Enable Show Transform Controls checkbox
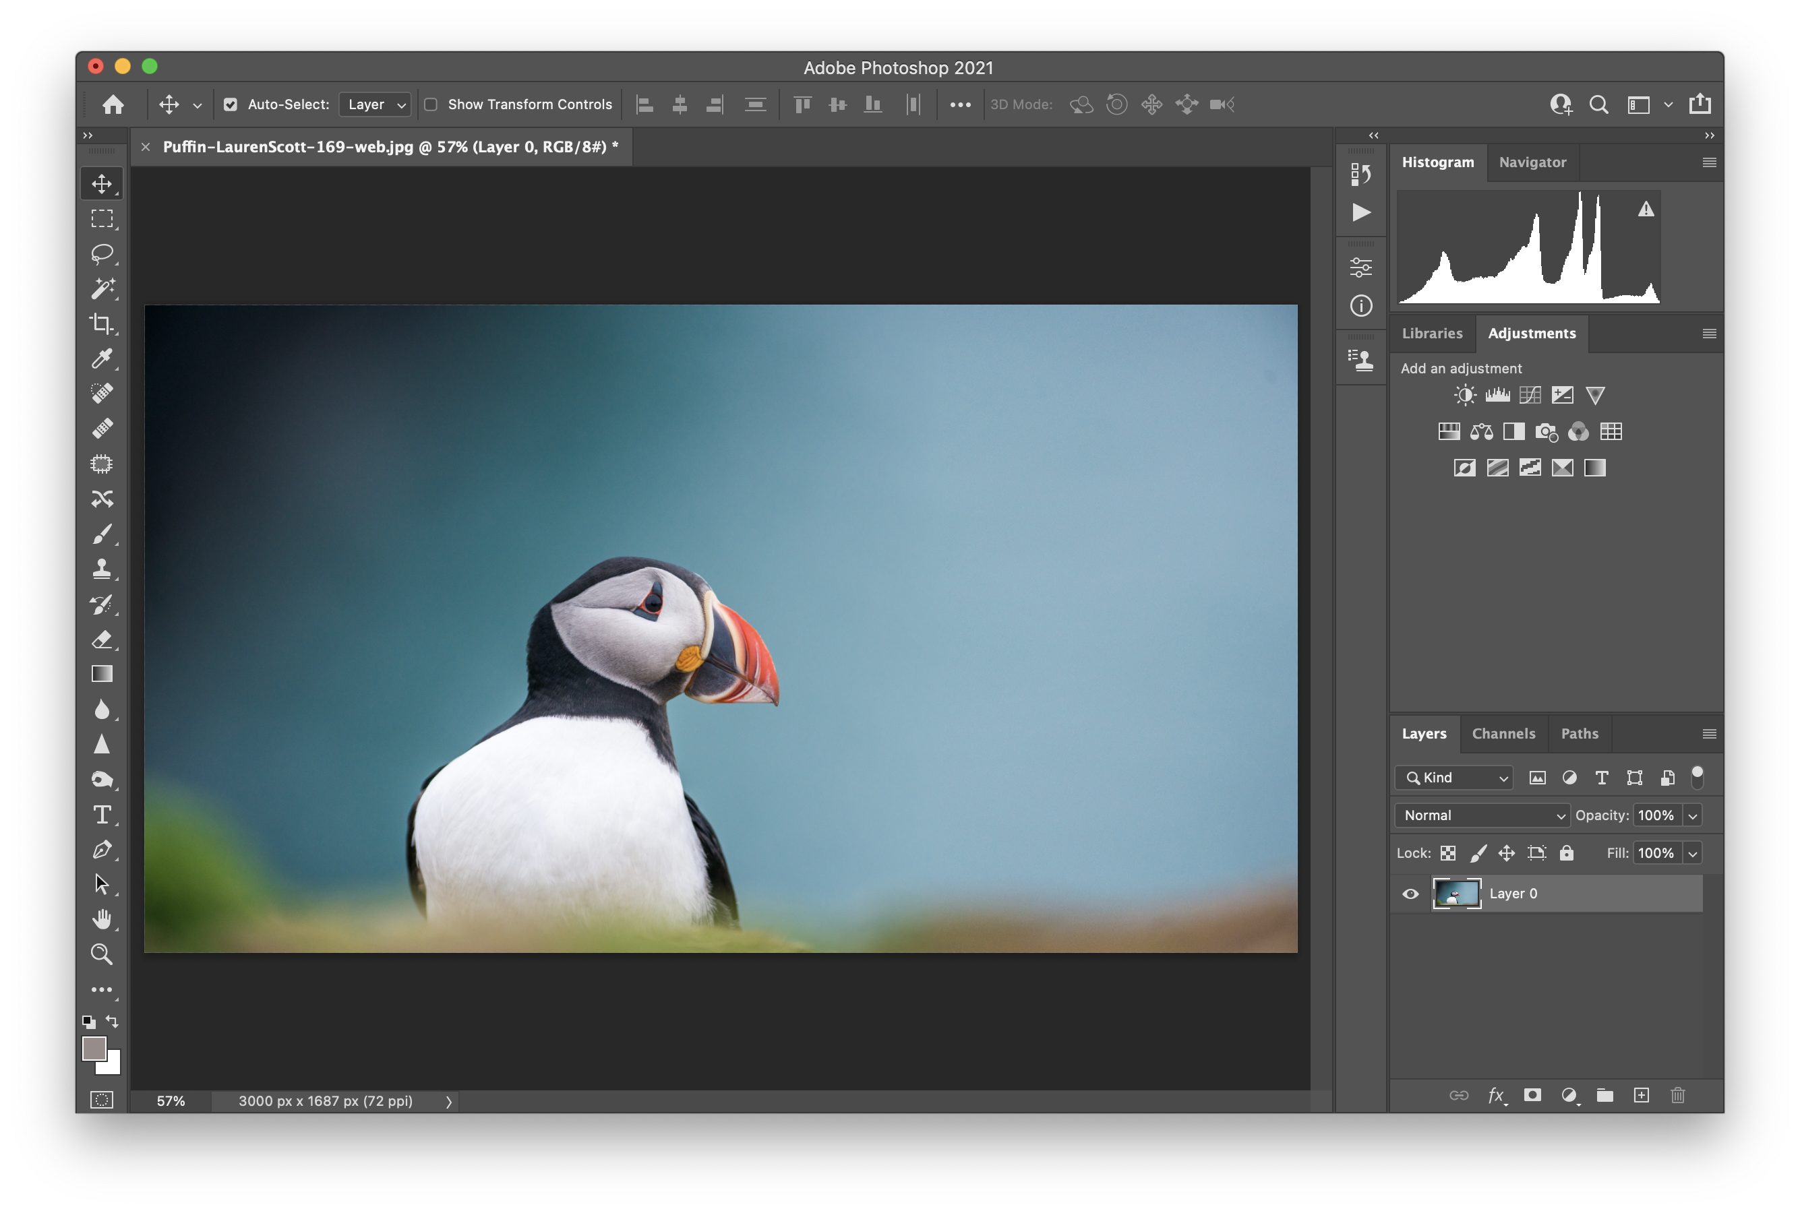Screen dimensions: 1800x1213 [x=431, y=104]
